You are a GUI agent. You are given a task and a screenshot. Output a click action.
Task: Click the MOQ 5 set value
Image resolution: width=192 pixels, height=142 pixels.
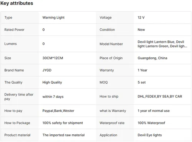(142, 82)
